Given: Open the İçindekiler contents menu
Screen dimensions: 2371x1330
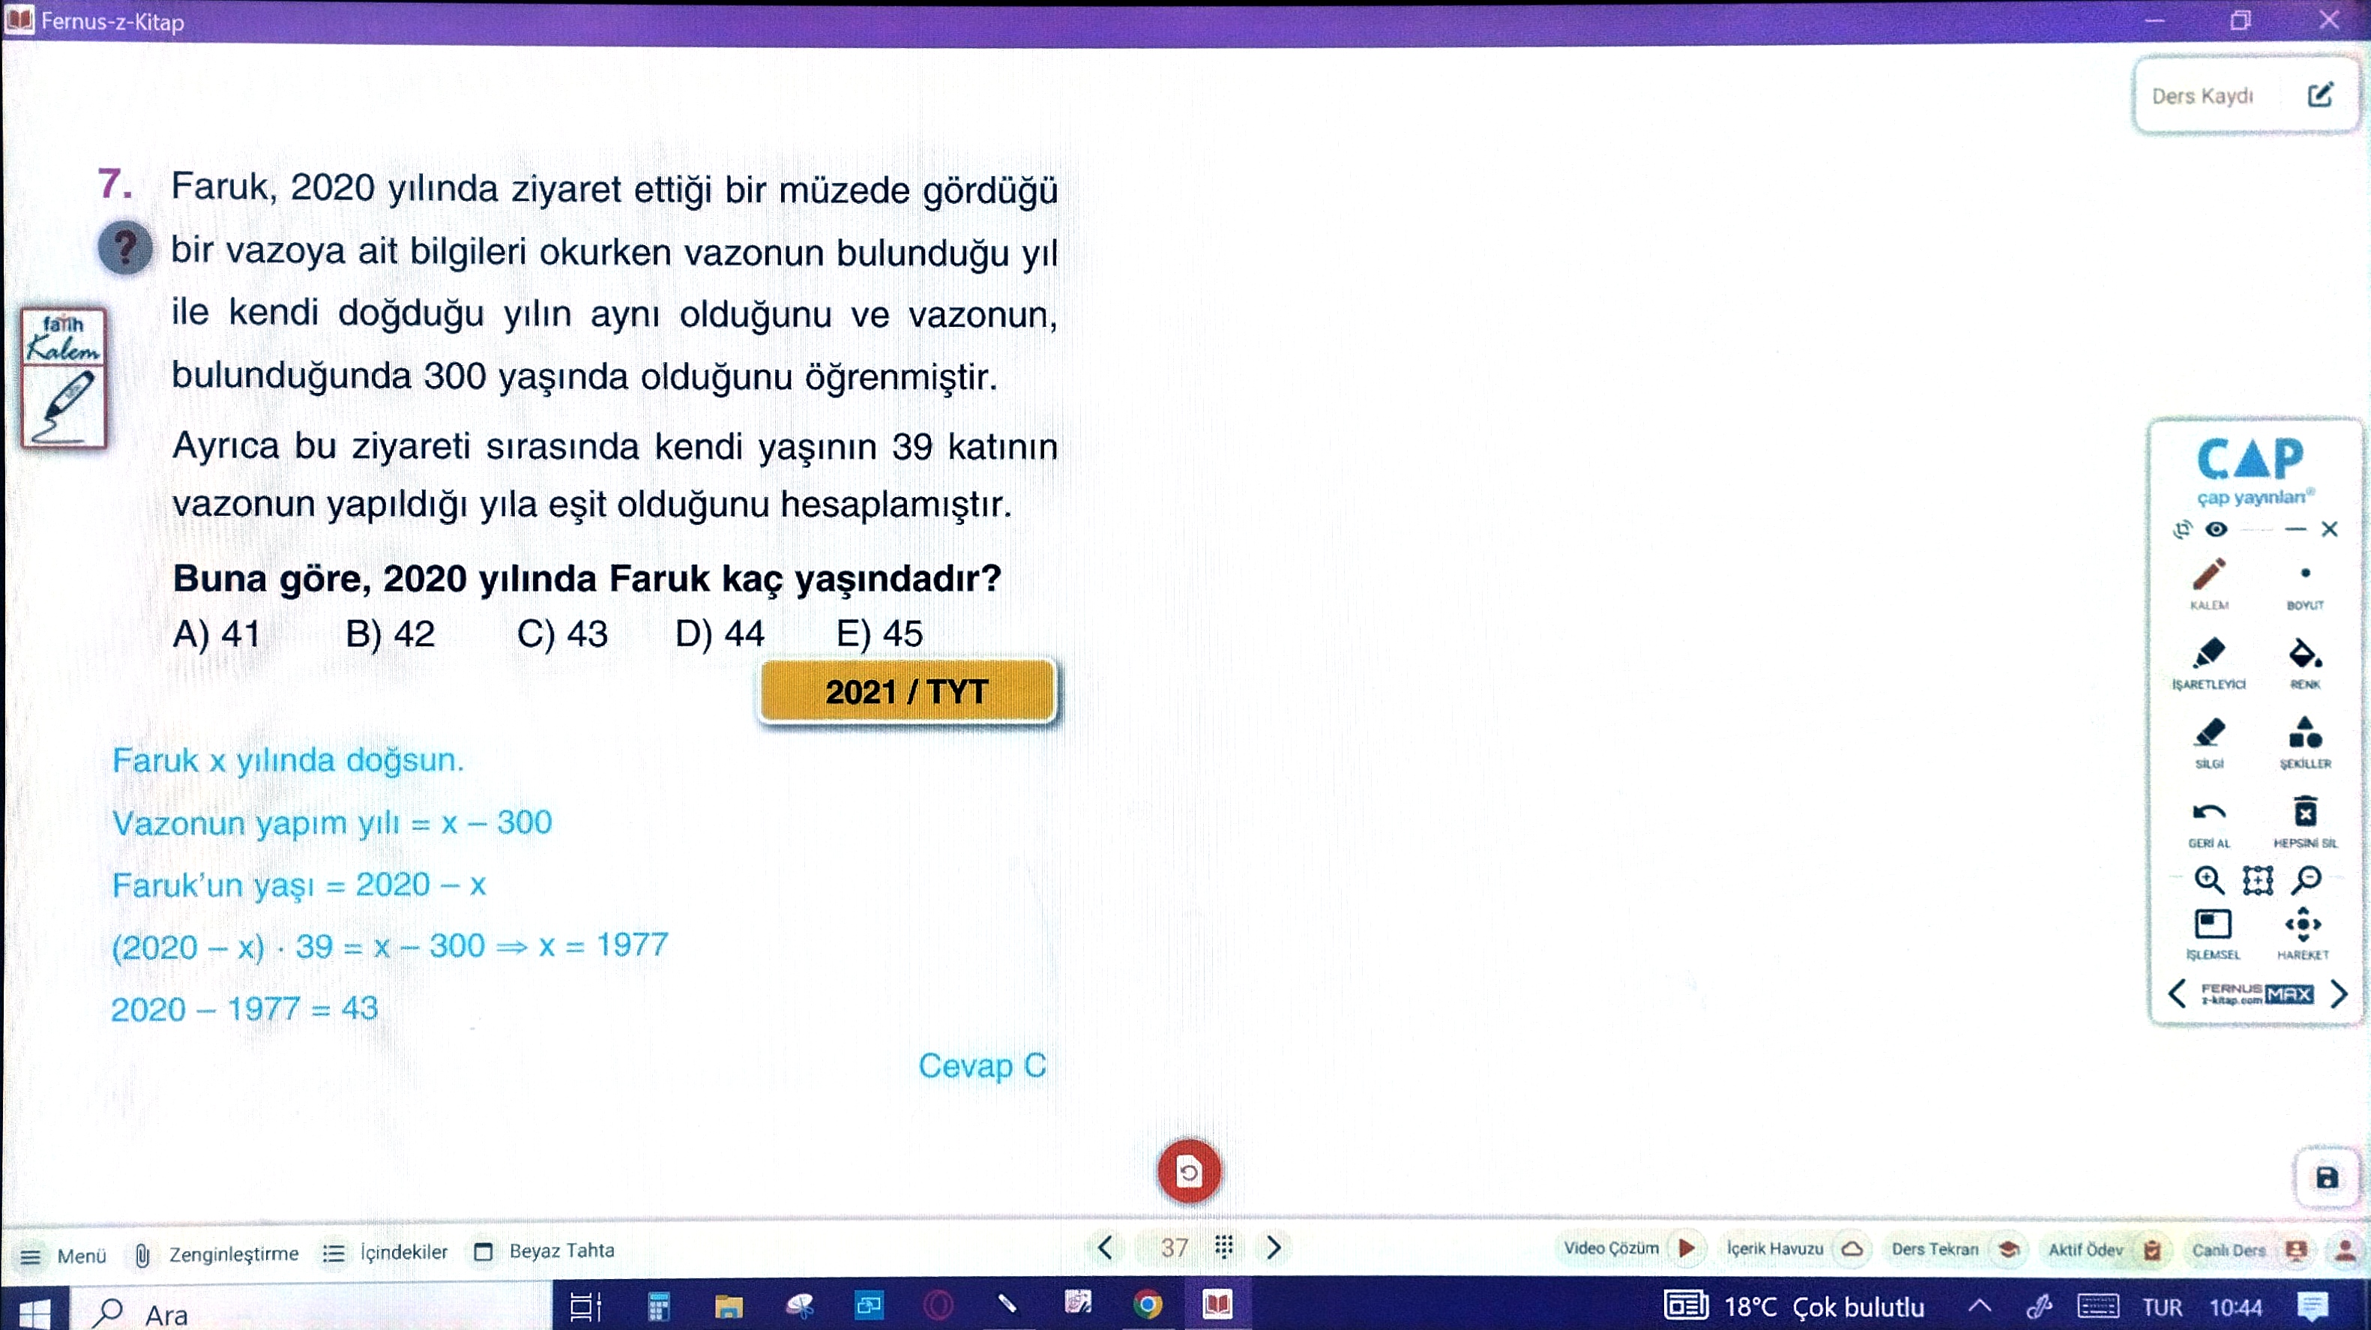Looking at the screenshot, I should pos(385,1253).
